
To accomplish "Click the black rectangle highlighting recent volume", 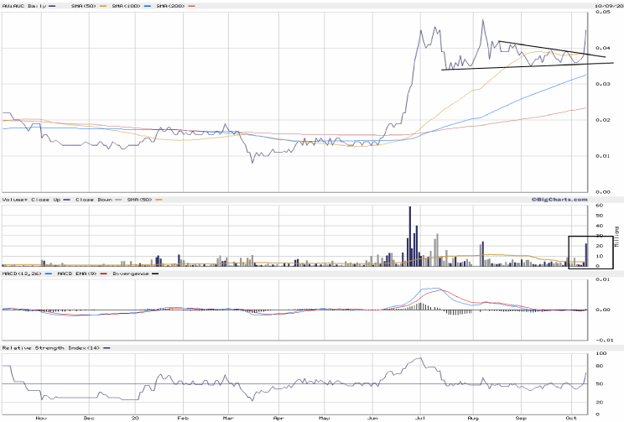I will [x=590, y=252].
